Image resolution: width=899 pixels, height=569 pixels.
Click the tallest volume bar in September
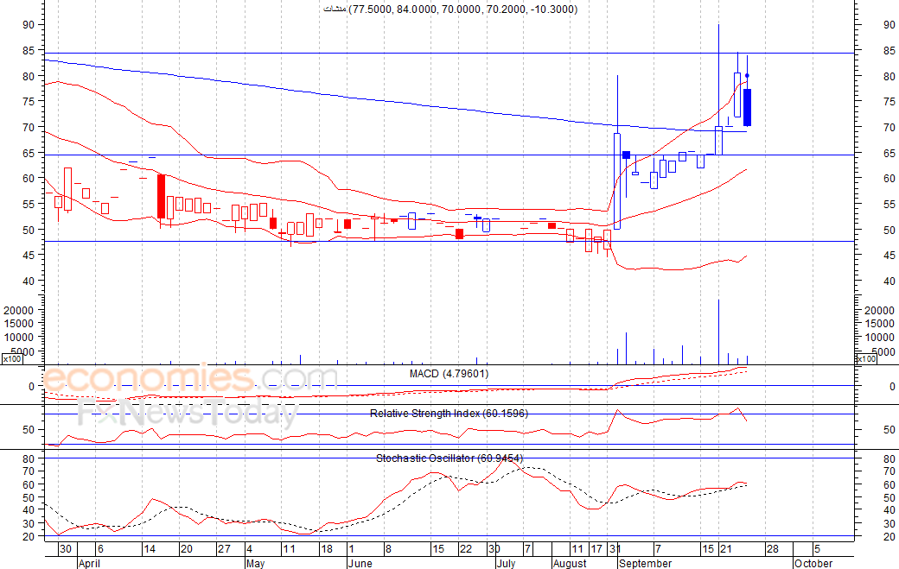click(718, 332)
